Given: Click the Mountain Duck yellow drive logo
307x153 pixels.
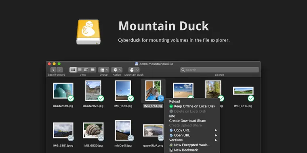Looking at the screenshot, I should 88,32.
